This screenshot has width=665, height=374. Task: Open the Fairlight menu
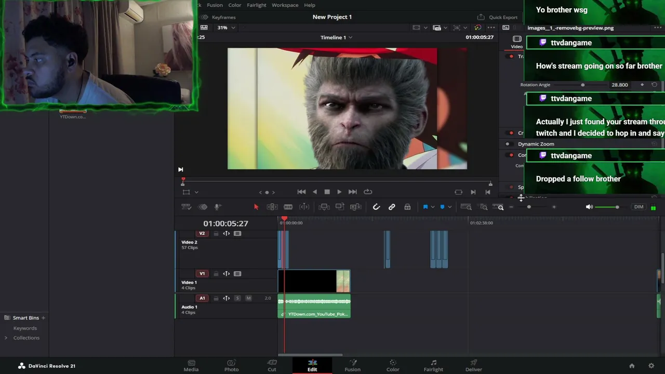point(256,5)
